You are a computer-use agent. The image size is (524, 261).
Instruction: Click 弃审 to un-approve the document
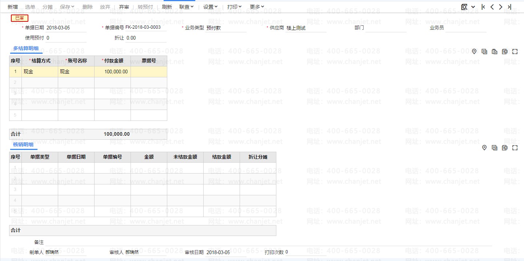point(124,7)
